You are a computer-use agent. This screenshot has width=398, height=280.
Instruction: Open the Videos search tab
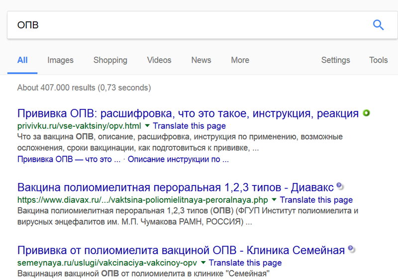[x=159, y=60]
